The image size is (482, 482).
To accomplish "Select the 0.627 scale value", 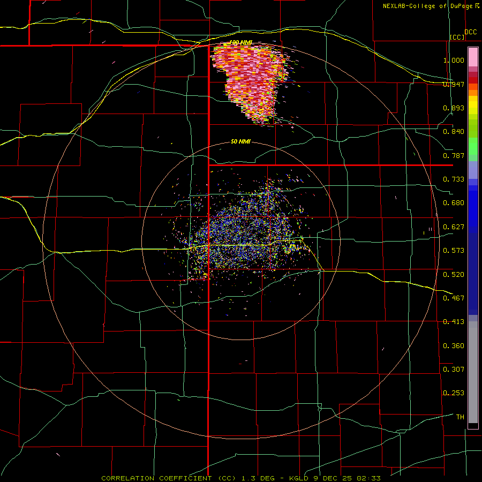I will 454,227.
